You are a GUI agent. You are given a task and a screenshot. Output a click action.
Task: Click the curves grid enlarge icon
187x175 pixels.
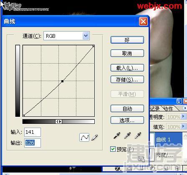tap(141, 159)
